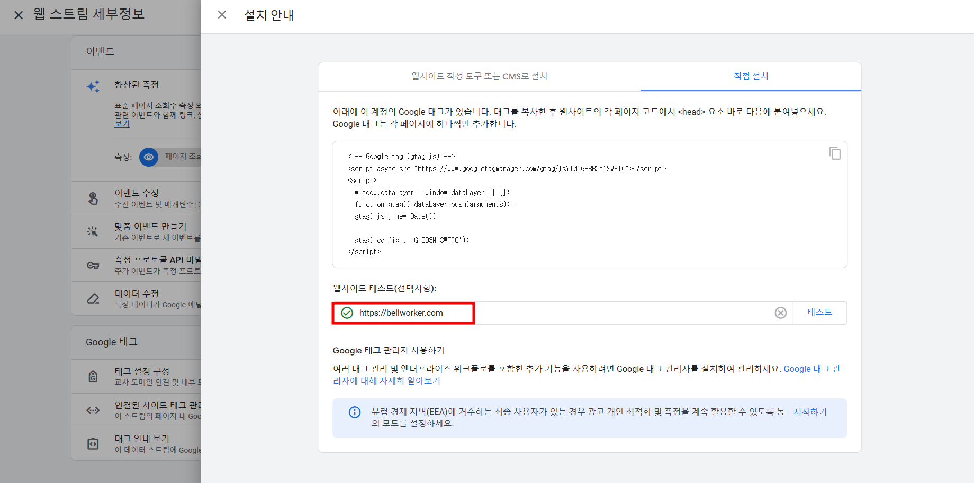Open 이벤트 수정 row
Screen dimensions: 974x483
tap(136, 198)
